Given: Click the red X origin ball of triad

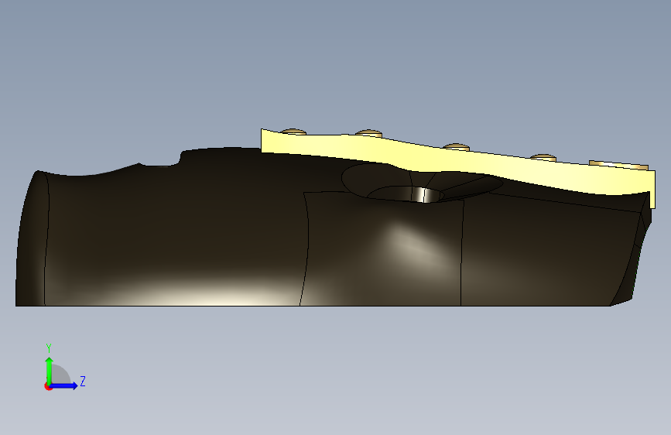Looking at the screenshot, I should [x=48, y=386].
